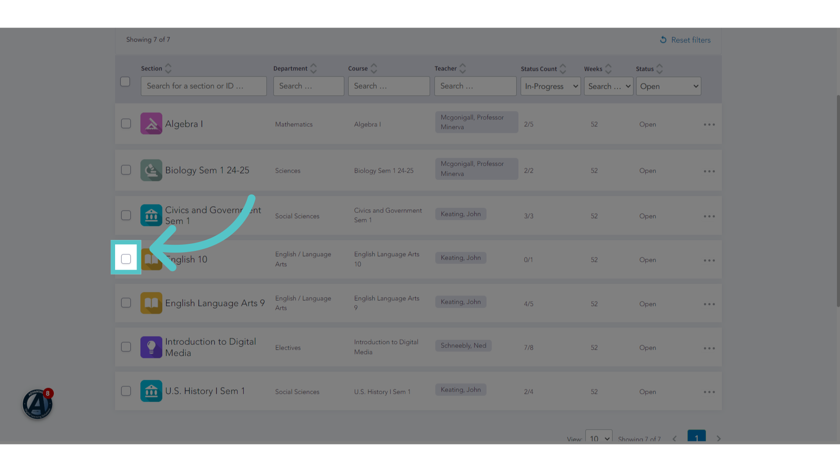Click the Biology Sem 1 24-25 microscope icon
This screenshot has height=472, width=840.
coord(151,170)
